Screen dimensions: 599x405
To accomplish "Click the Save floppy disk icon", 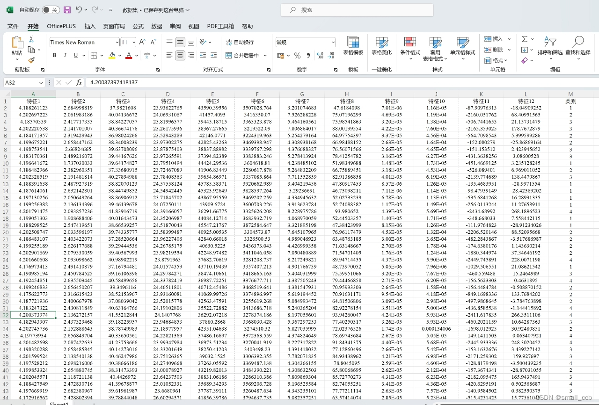I will [x=67, y=10].
